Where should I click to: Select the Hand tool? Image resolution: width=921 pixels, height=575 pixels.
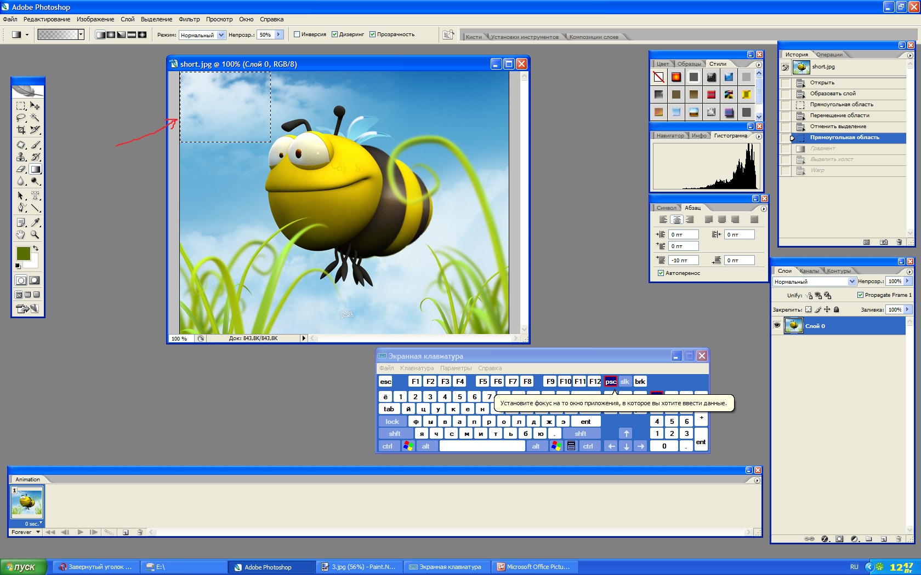click(21, 234)
